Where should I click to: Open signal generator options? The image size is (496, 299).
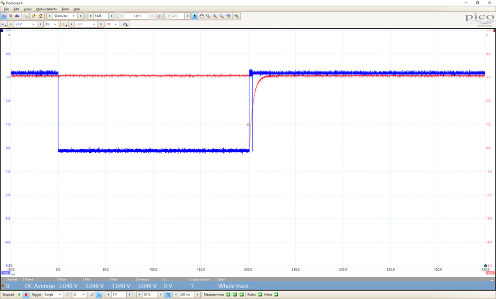(125, 24)
